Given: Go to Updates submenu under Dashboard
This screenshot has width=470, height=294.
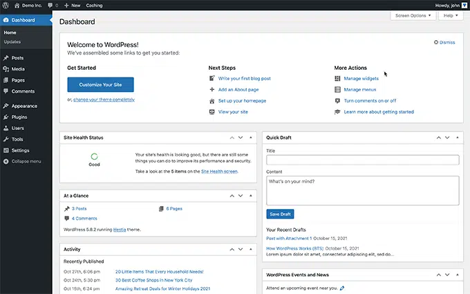Looking at the screenshot, I should [x=12, y=42].
